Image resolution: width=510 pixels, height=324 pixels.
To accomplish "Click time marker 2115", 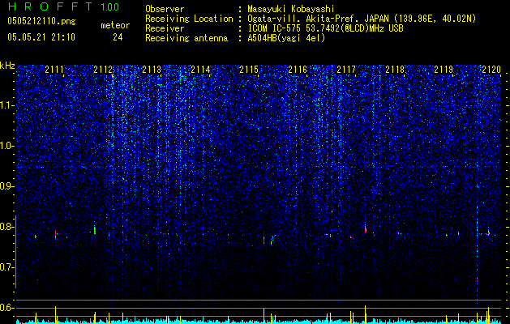I will 249,70.
